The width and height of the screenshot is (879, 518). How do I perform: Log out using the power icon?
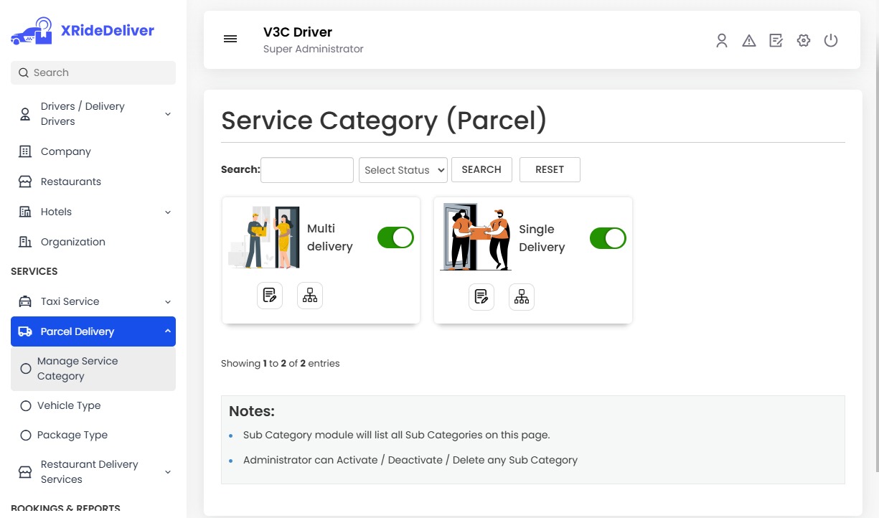(x=831, y=41)
